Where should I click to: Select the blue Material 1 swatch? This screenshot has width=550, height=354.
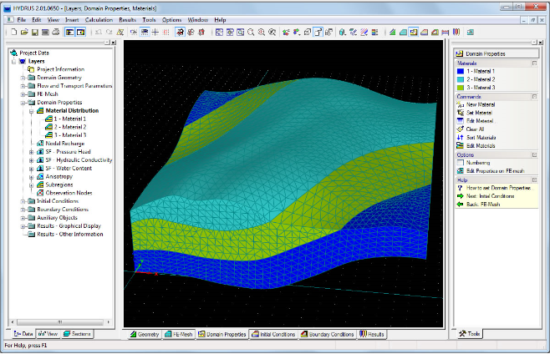(x=461, y=71)
